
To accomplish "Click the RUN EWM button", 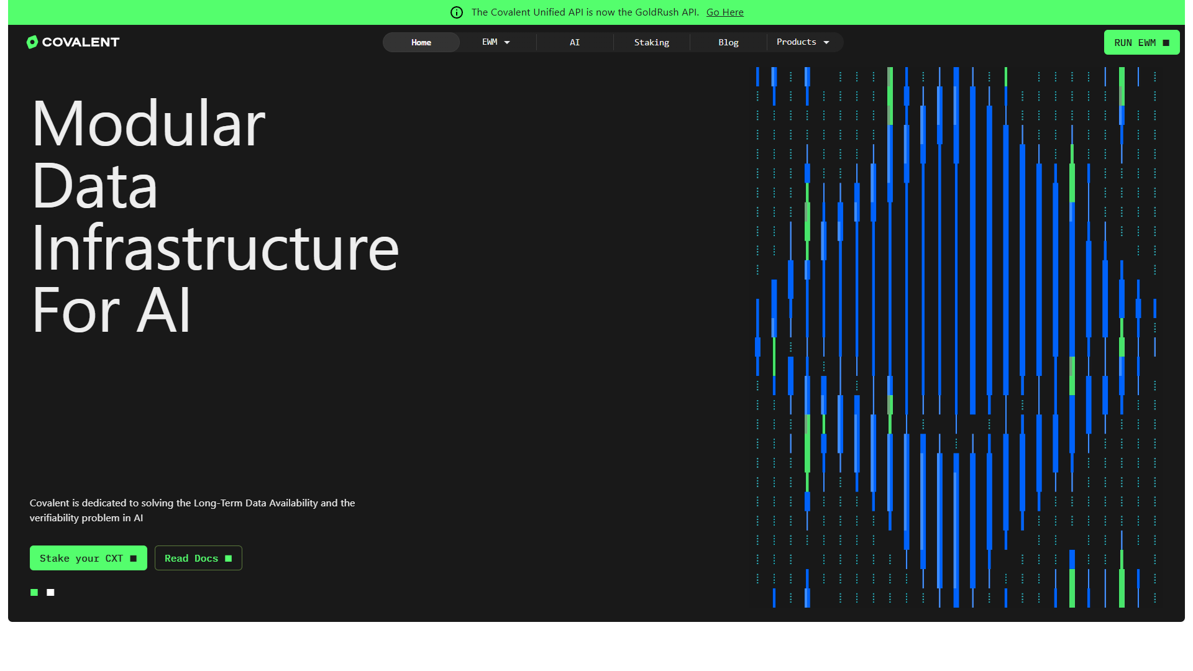I will pos(1141,42).
